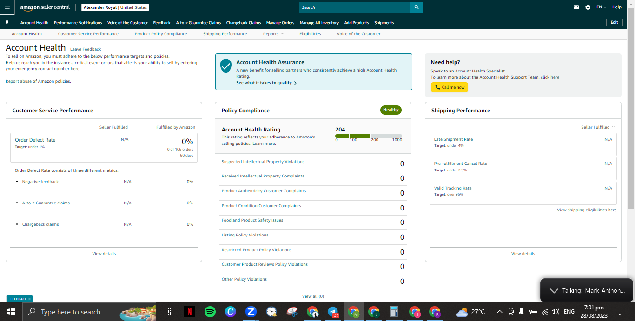This screenshot has height=321, width=635.
Task: Open the Canva app from taskbar
Action: [x=231, y=312]
